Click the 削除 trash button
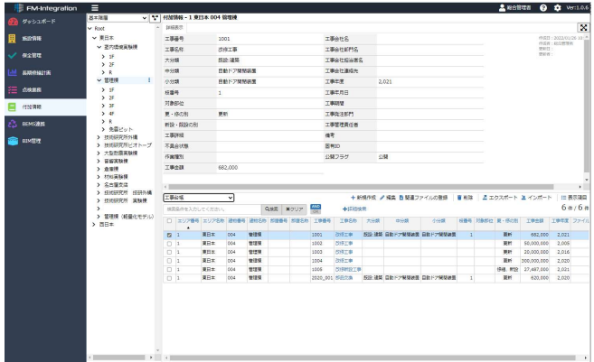This screenshot has height=362, width=594. click(x=466, y=198)
